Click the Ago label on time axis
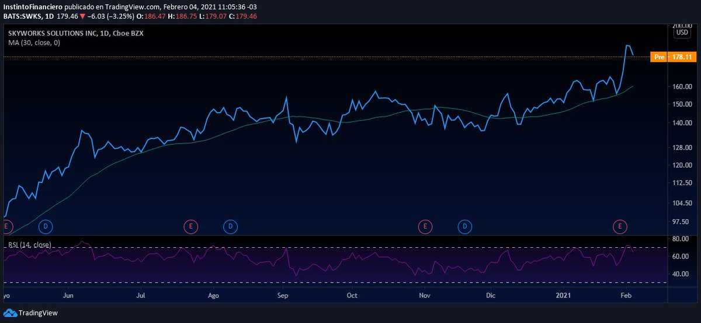Viewport: 701px width, 323px height. pos(213,296)
